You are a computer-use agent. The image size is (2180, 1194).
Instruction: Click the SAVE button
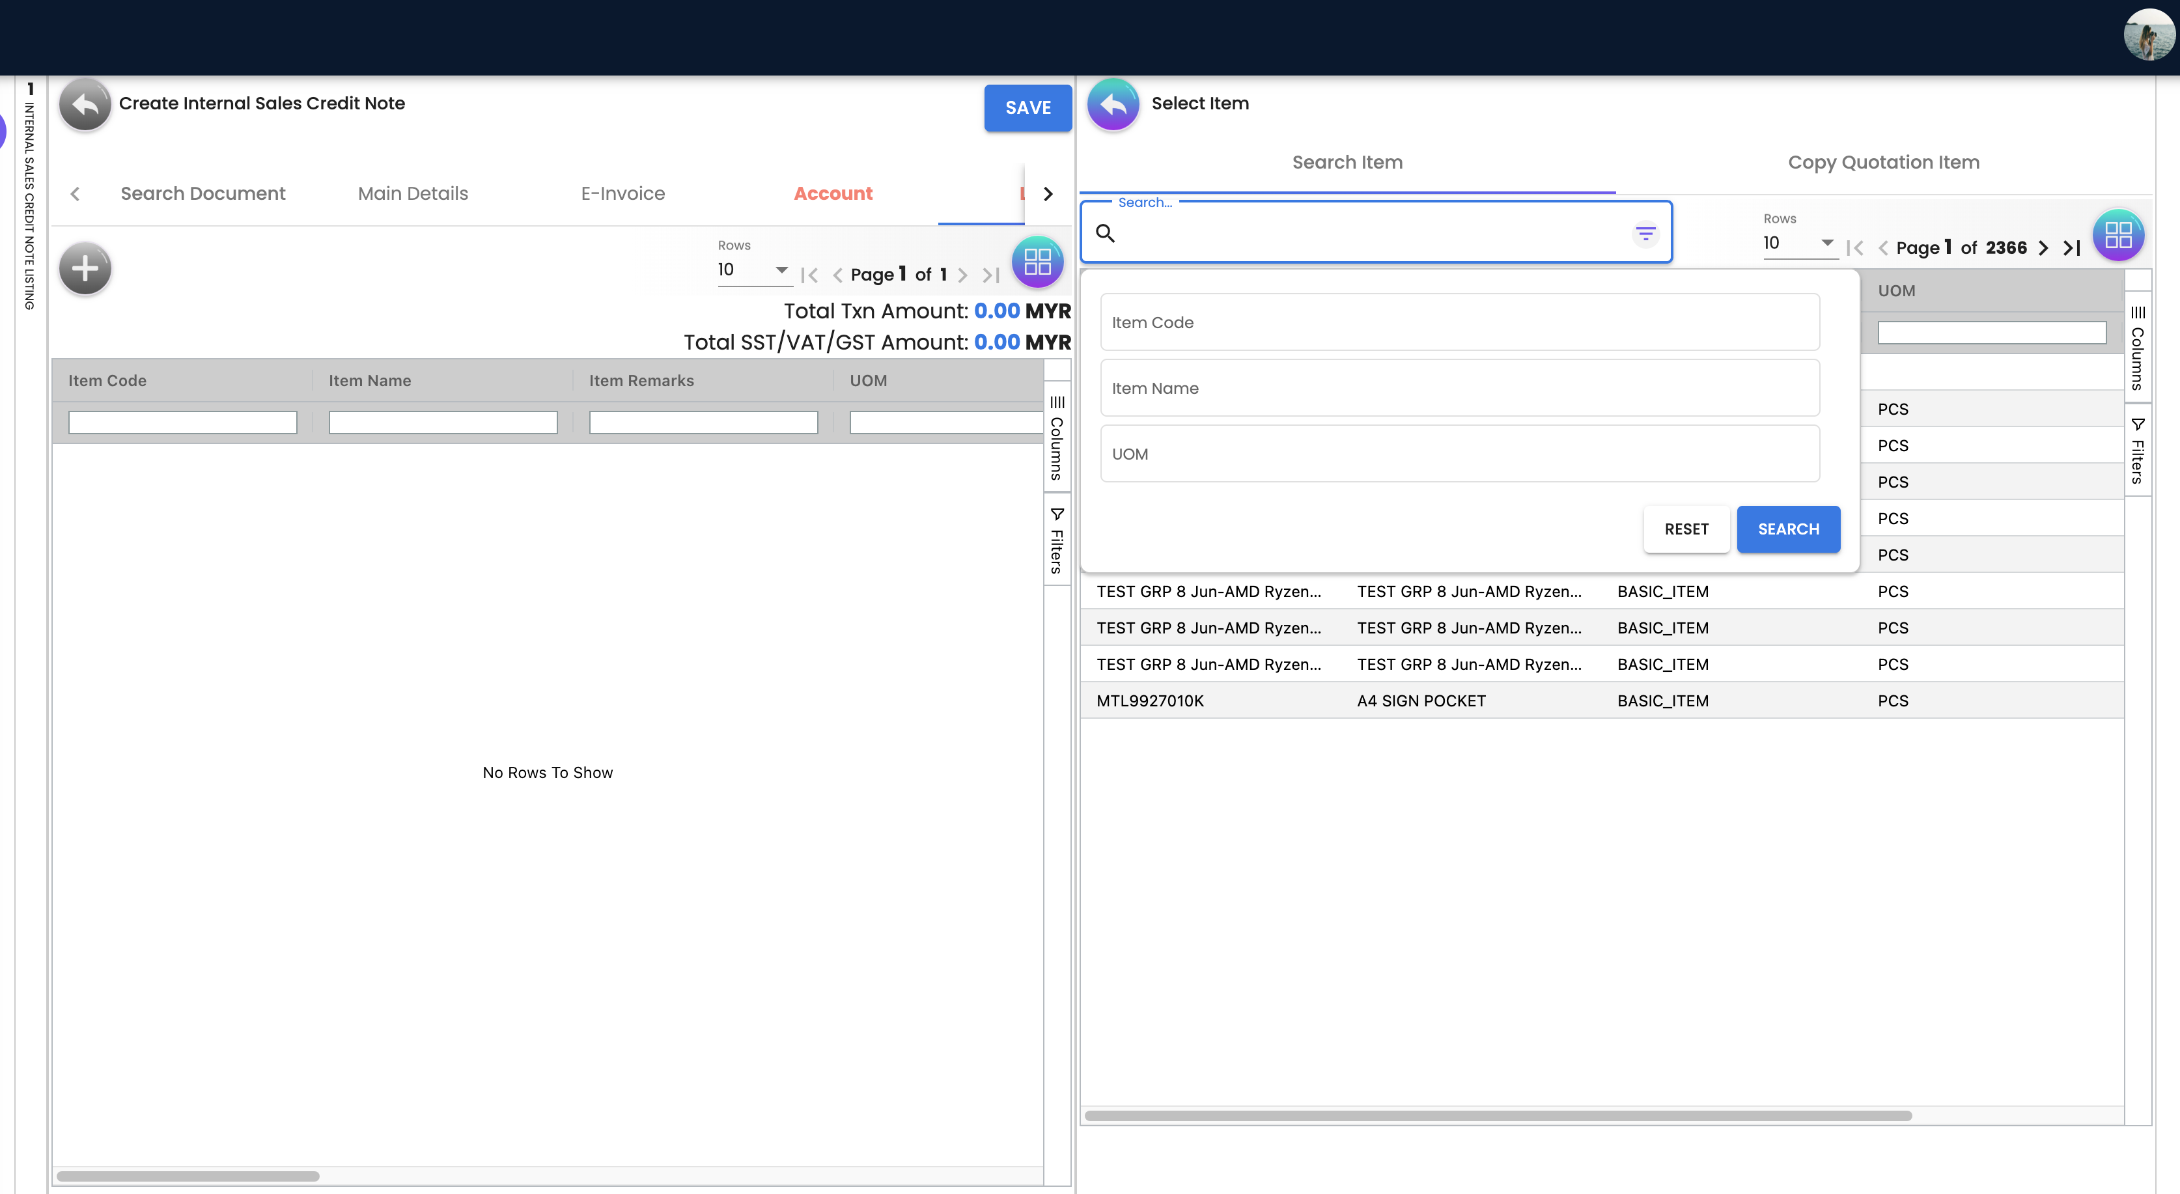click(x=1027, y=107)
